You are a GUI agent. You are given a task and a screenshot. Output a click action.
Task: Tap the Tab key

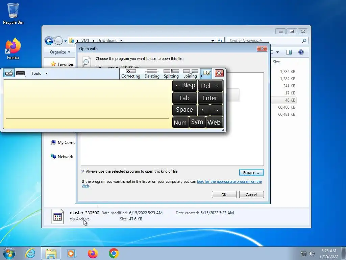click(185, 98)
